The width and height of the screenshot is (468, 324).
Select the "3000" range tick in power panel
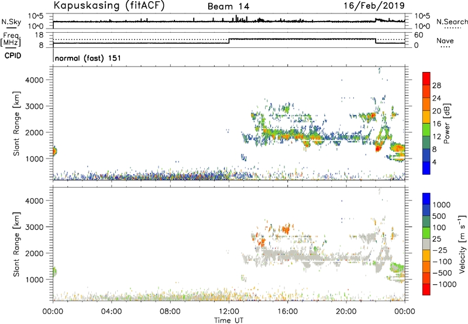point(35,106)
